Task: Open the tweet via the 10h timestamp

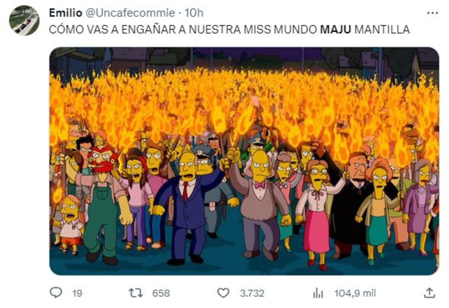Action: click(193, 13)
